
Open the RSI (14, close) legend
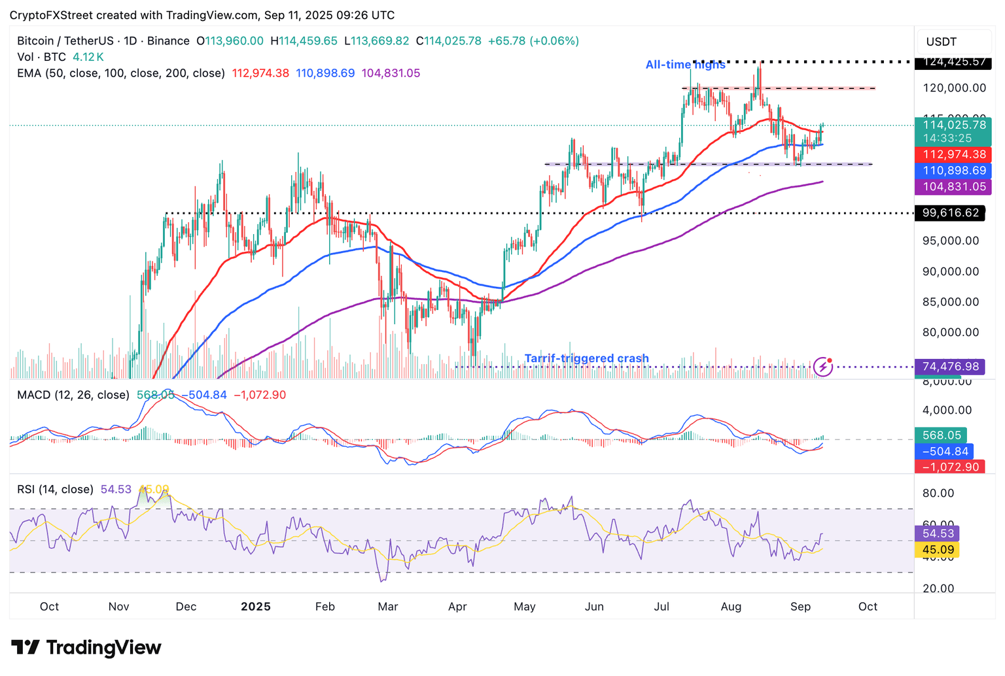(55, 489)
